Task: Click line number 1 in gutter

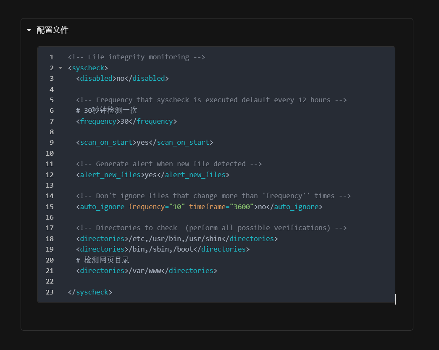Action: point(51,57)
